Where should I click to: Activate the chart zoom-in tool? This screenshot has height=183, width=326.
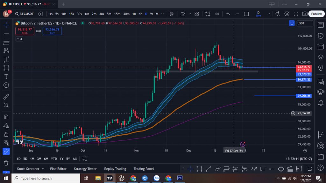click(6, 105)
